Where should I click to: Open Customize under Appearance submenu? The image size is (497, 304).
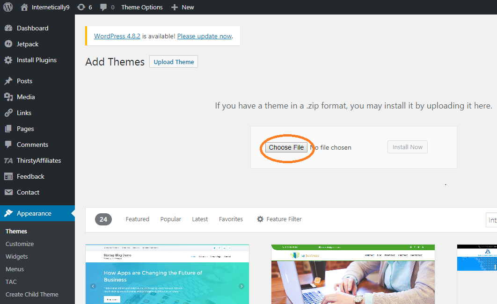[20, 244]
